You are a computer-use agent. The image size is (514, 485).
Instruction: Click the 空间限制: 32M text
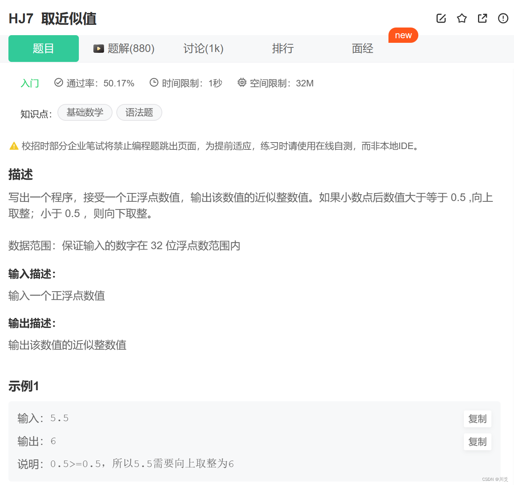click(x=282, y=83)
